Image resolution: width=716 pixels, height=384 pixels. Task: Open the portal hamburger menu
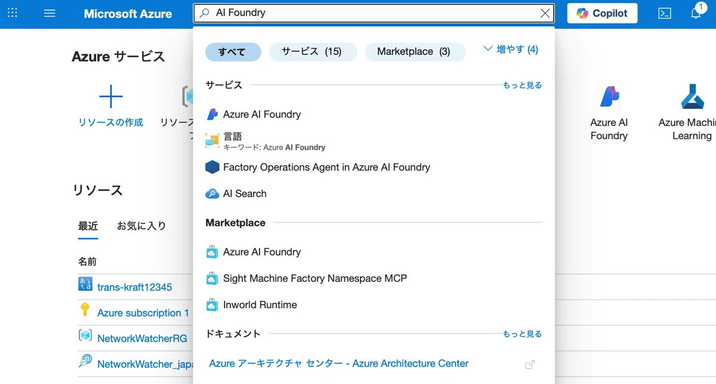(x=50, y=13)
